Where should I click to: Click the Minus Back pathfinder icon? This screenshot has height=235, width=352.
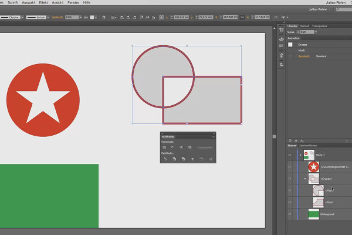point(211,159)
